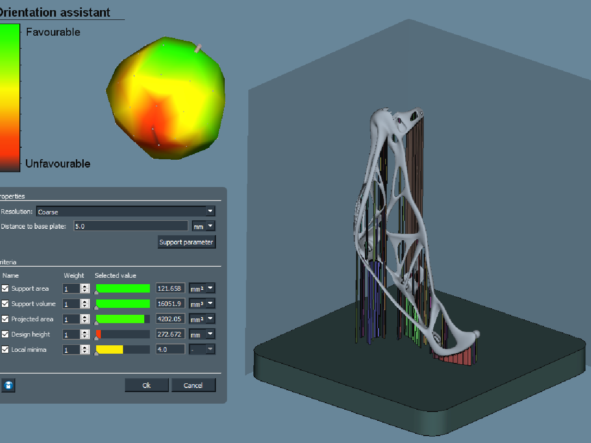Cancel the Orientation assistant dialog
The height and width of the screenshot is (443, 591).
(x=193, y=385)
